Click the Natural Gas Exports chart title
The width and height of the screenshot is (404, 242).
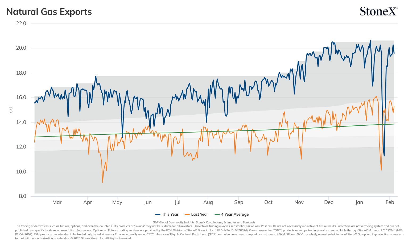click(49, 12)
